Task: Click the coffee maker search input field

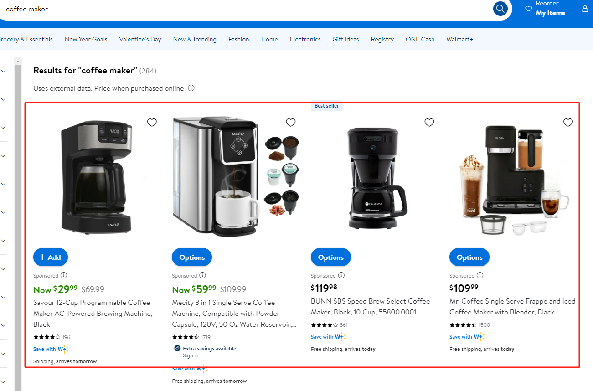Action: [x=246, y=9]
